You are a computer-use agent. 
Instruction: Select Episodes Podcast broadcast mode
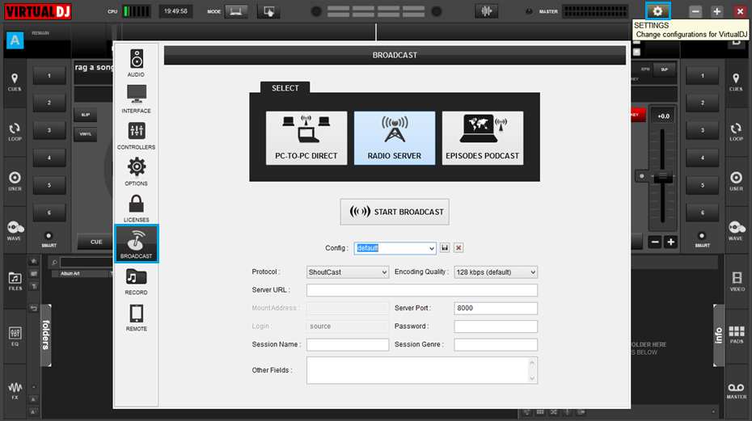pyautogui.click(x=483, y=138)
